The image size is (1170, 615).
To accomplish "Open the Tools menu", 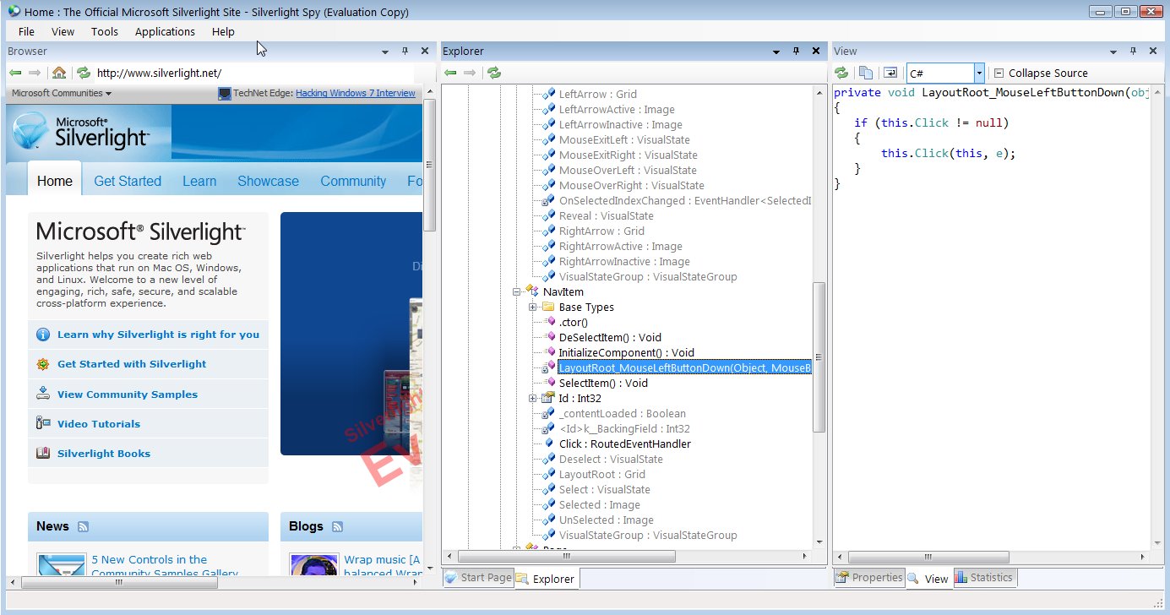I will tap(105, 31).
